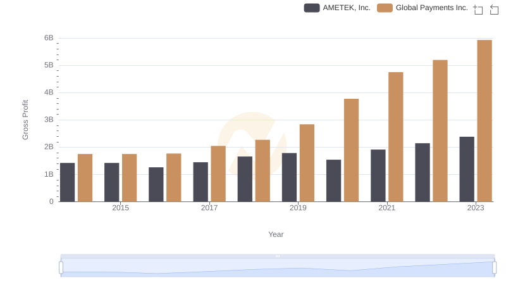Click the data zoom range preview area

pos(278,268)
